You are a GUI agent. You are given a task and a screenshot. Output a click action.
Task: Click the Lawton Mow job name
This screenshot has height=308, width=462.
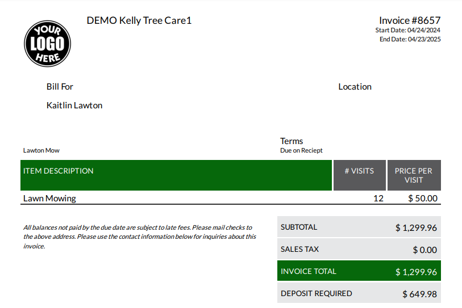tap(41, 150)
